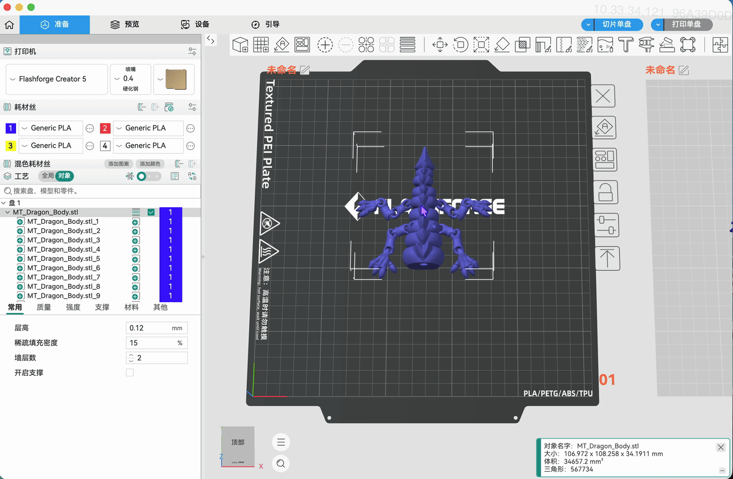Open the puzzle-piece assembly view icon
733x479 pixels.
click(719, 45)
